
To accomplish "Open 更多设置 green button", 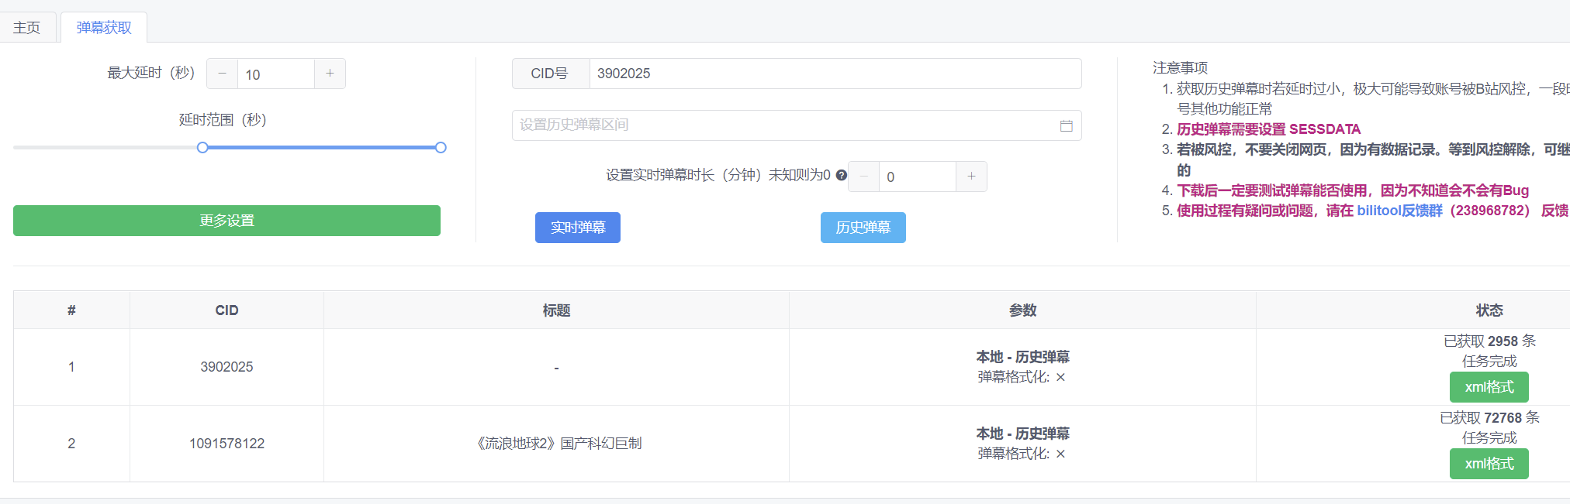I will click(227, 221).
